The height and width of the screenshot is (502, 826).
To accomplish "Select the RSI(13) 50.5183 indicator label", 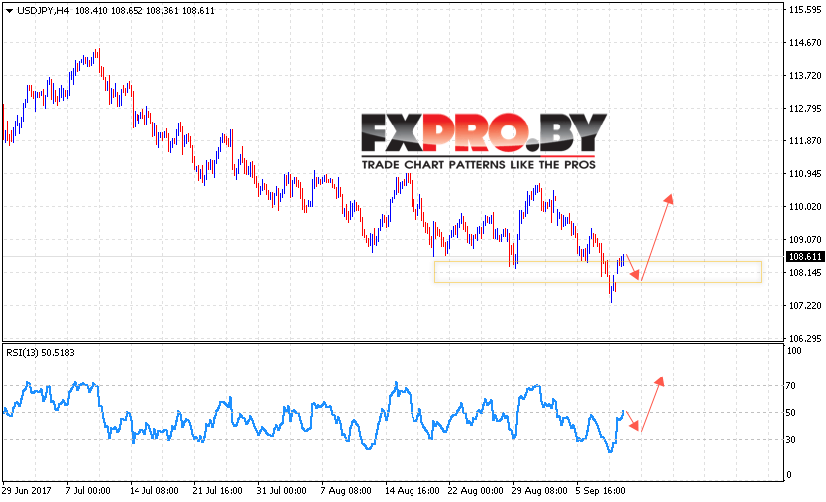I will pos(40,353).
